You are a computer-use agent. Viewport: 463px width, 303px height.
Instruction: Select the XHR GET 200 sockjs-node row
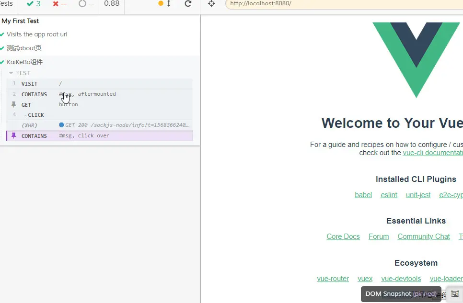100,125
